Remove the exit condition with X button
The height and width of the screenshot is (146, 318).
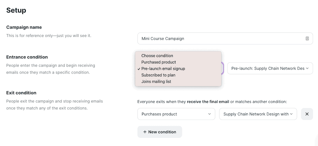307,114
